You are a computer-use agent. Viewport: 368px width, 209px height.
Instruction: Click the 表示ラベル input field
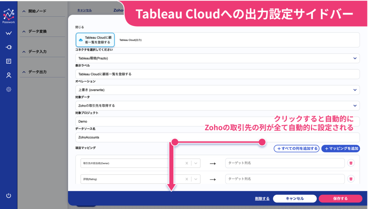[x=217, y=74]
